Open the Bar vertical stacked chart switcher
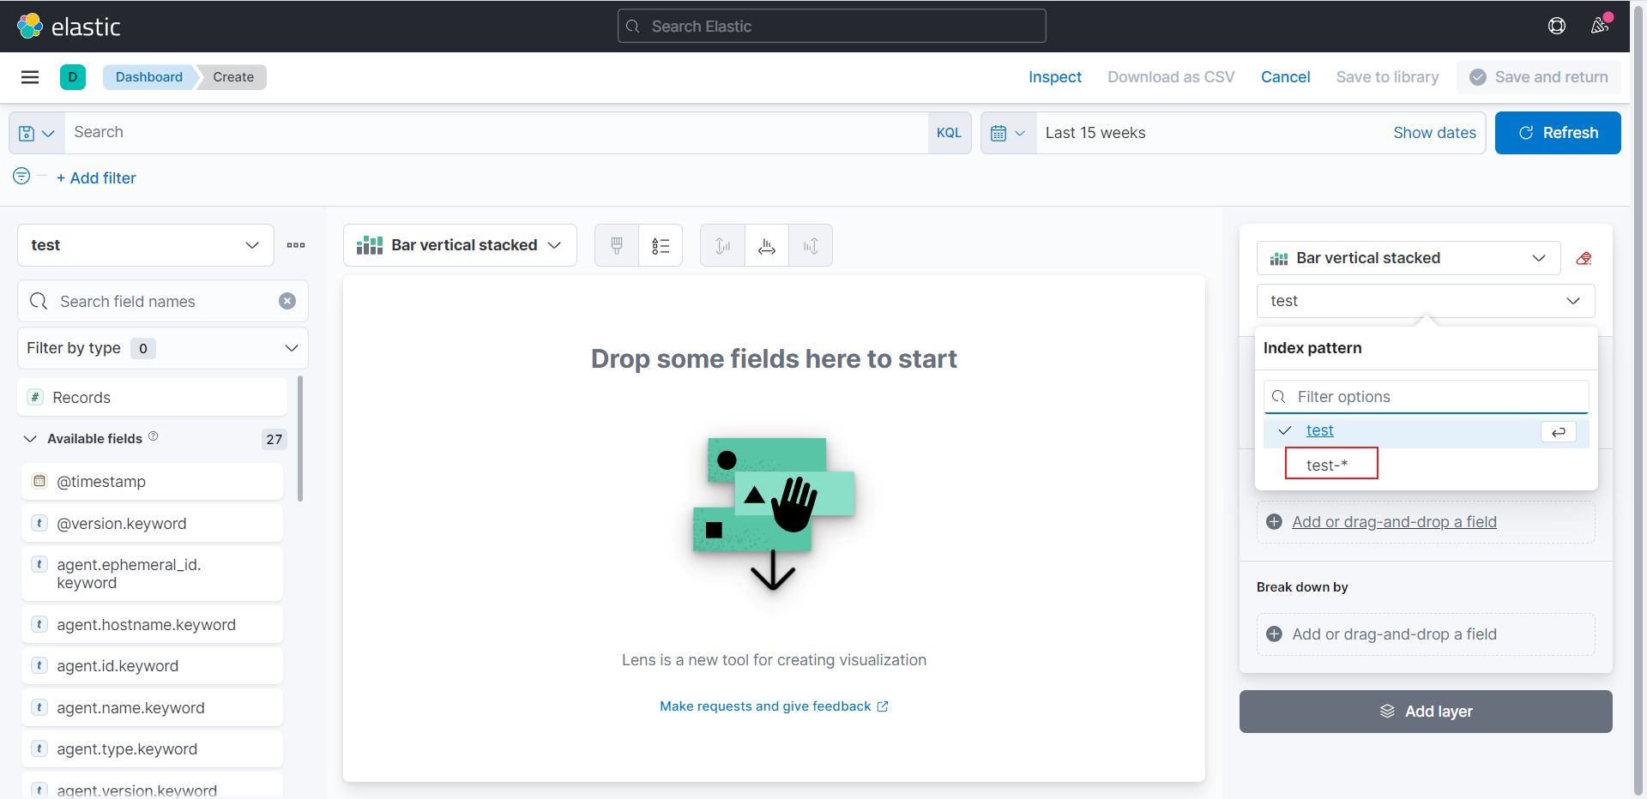The height and width of the screenshot is (799, 1647). 460,246
